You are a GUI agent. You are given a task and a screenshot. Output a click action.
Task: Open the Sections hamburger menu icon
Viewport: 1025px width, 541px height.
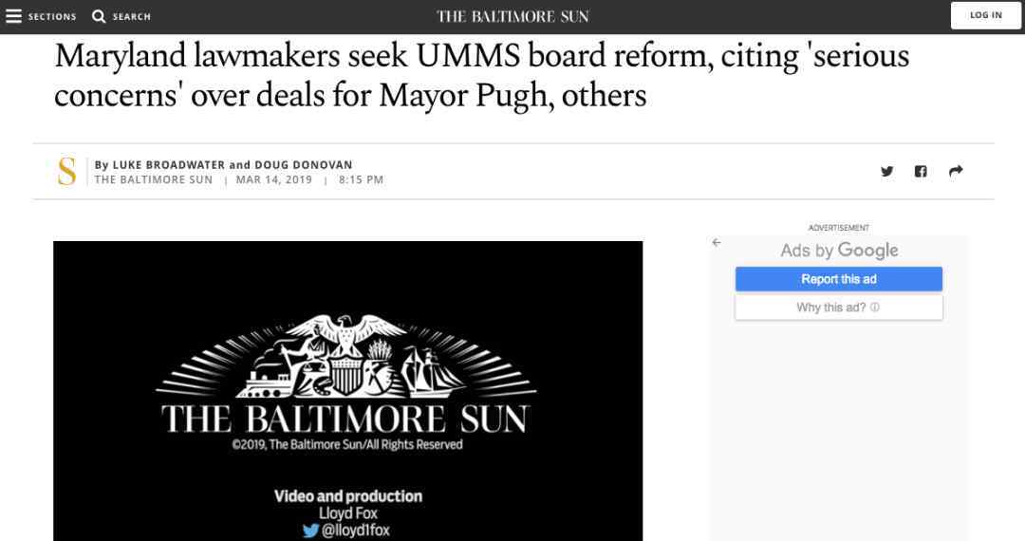(13, 16)
